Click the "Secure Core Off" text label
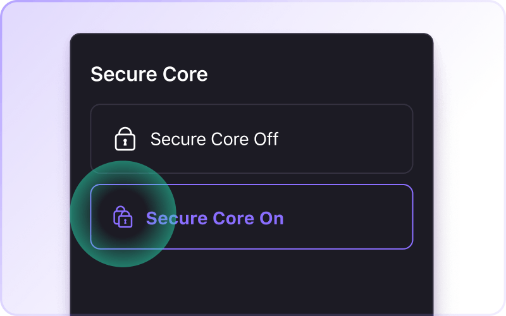Image resolution: width=506 pixels, height=316 pixels. [x=214, y=139]
